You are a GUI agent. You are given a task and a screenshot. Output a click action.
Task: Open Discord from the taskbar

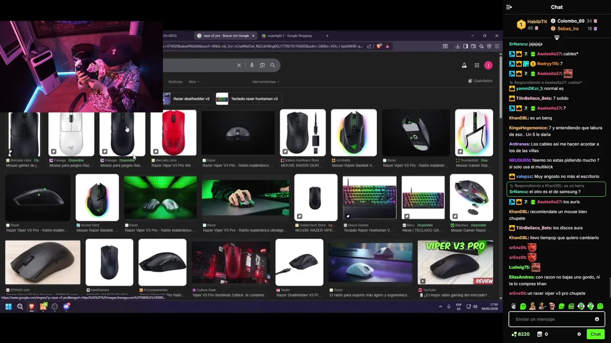[x=66, y=307]
